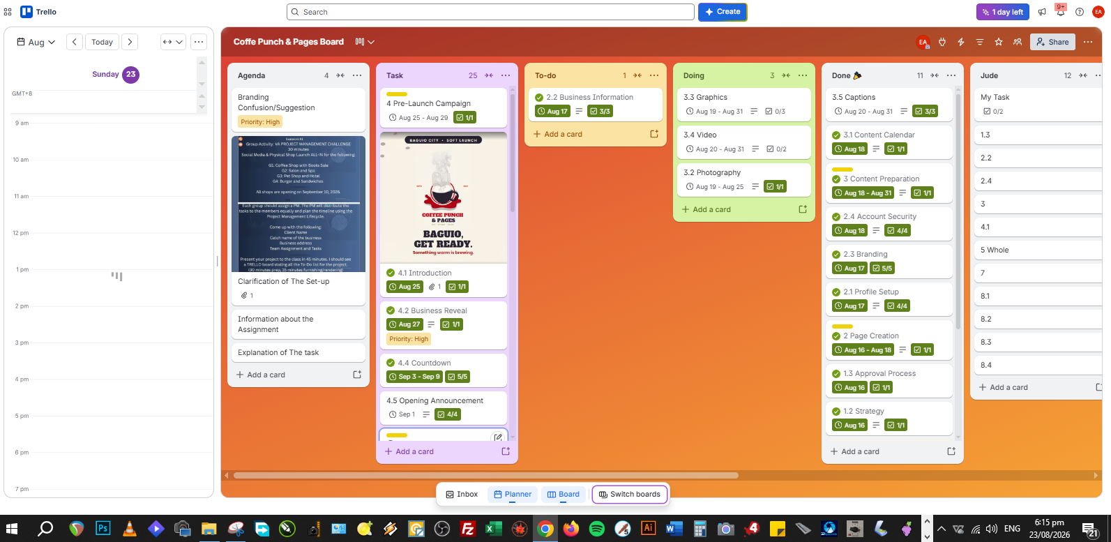Open the board filter icon
Viewport: 1111px width, 542px height.
click(x=980, y=42)
